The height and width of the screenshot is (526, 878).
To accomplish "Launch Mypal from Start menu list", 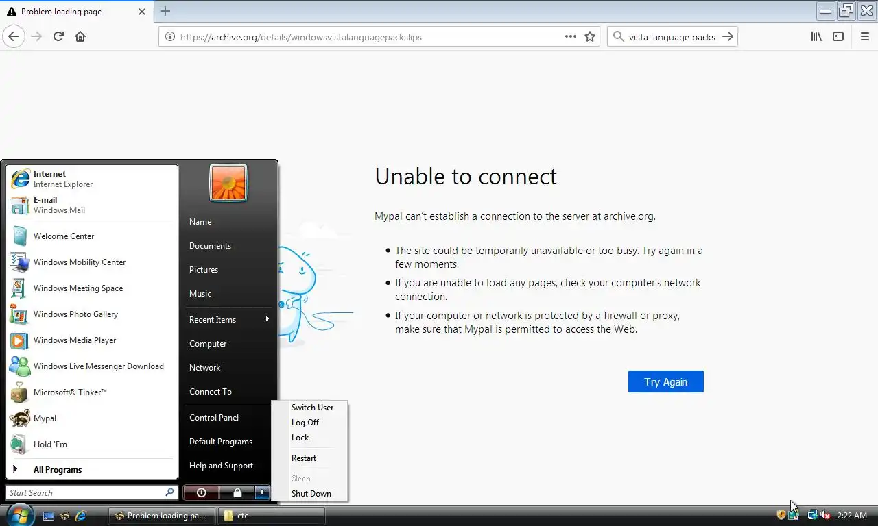I will pyautogui.click(x=92, y=418).
